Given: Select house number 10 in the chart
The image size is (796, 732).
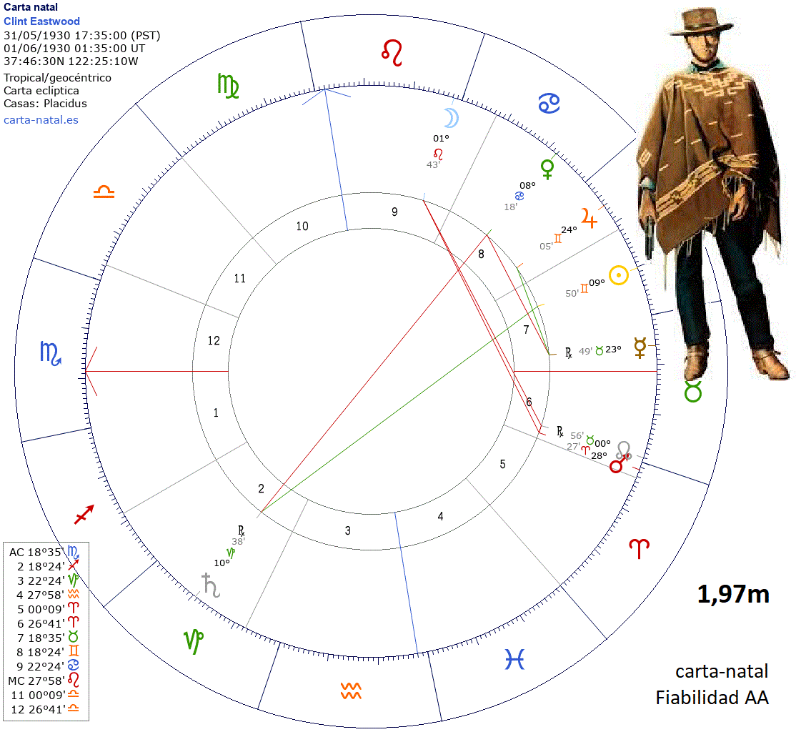Looking at the screenshot, I should pos(302,226).
